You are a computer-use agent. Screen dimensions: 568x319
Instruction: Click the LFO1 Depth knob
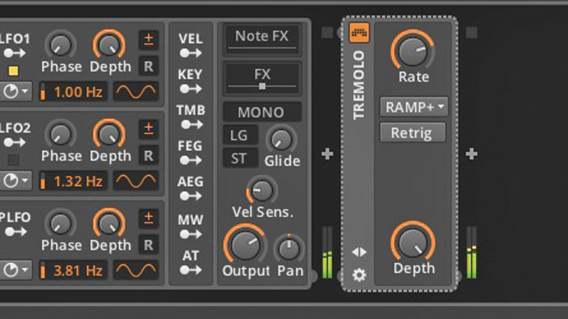(x=109, y=45)
